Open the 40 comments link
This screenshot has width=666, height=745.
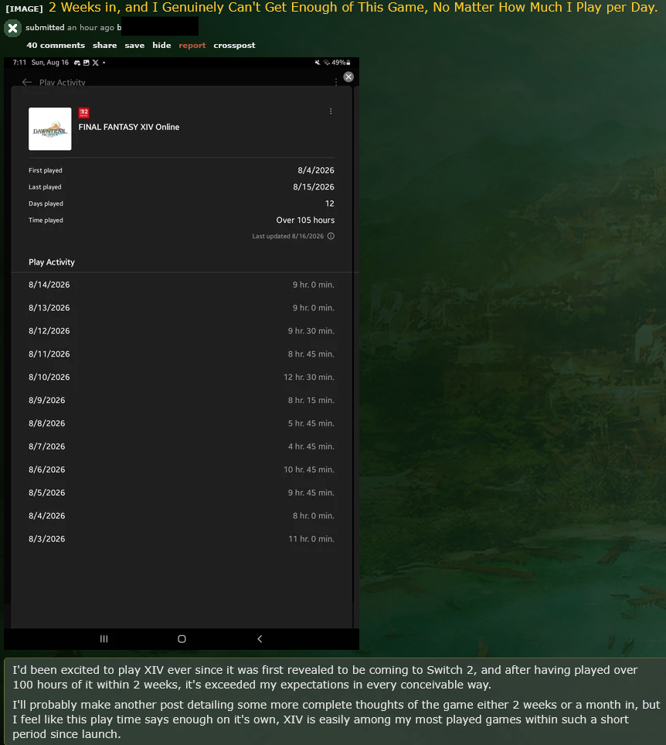pos(56,45)
